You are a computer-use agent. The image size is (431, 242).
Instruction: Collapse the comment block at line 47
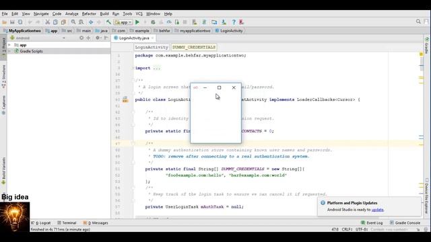[133, 143]
